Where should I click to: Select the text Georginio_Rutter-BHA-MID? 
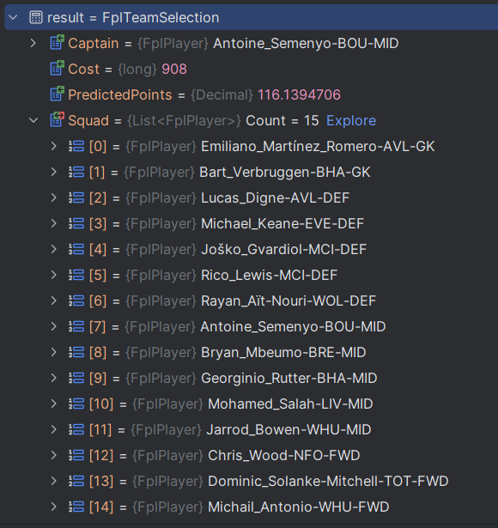[288, 378]
